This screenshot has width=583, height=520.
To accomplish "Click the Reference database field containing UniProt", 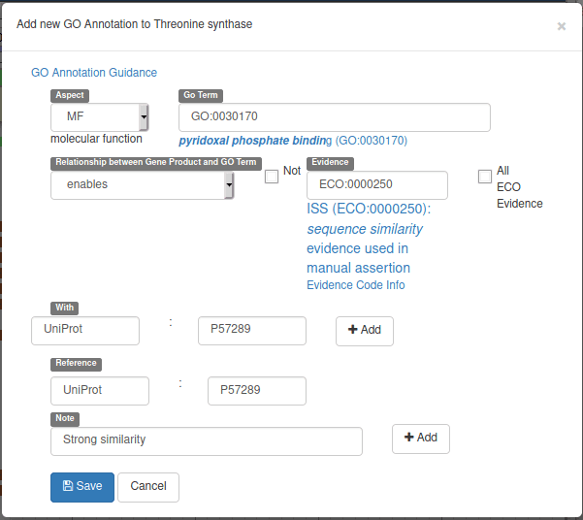I will click(x=100, y=390).
